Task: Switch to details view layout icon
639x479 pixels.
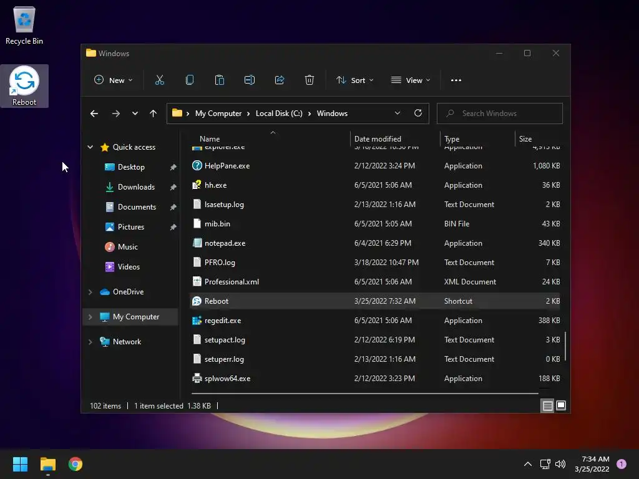Action: coord(547,405)
